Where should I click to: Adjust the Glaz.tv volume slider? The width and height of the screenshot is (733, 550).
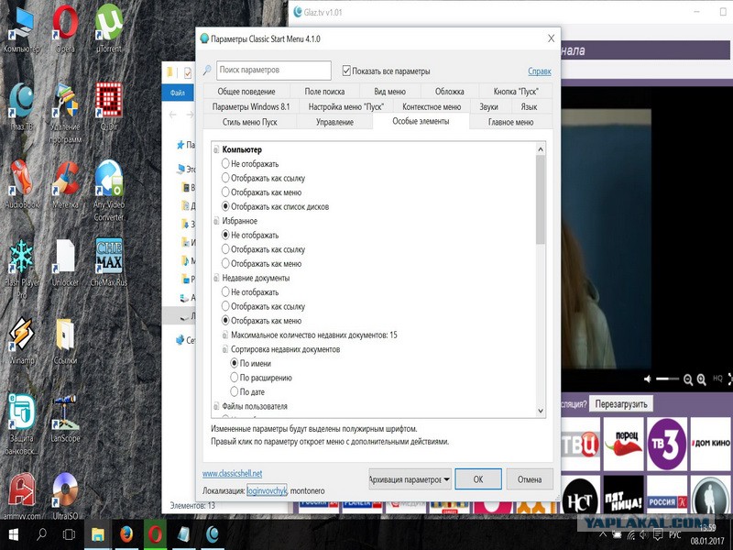tap(668, 379)
